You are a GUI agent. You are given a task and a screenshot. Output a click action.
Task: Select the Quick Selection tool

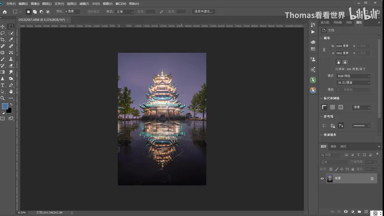(11, 33)
